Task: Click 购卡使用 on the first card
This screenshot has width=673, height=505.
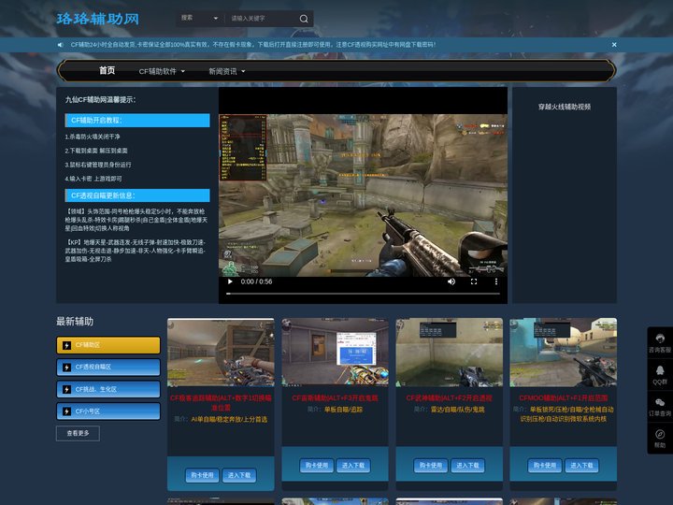Action: pyautogui.click(x=202, y=475)
